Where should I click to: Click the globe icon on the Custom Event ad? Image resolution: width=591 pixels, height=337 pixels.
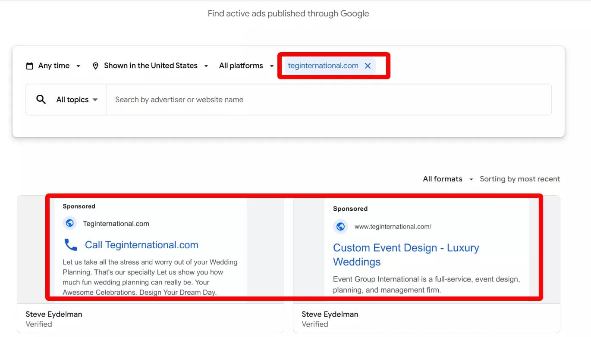click(340, 226)
